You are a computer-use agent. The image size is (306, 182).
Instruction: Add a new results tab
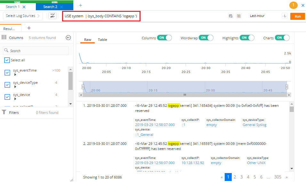(x=29, y=28)
